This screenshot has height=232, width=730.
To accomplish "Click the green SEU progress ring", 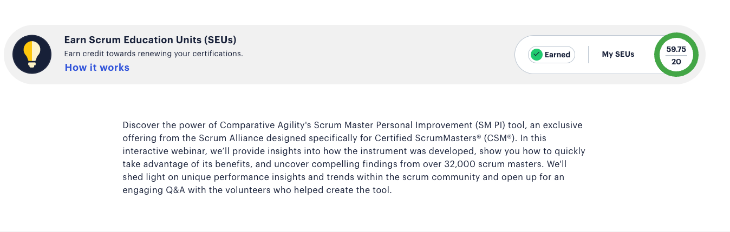I will tap(676, 55).
